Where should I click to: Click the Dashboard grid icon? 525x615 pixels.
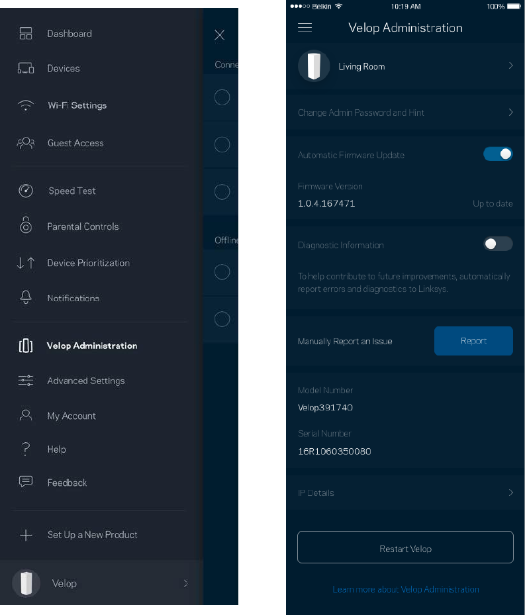tap(26, 33)
